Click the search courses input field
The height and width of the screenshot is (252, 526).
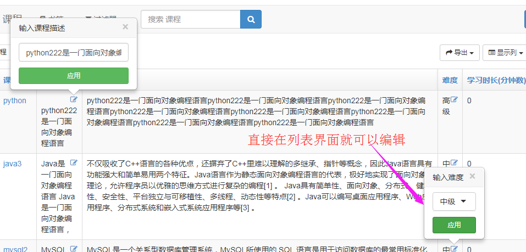[x=191, y=19]
